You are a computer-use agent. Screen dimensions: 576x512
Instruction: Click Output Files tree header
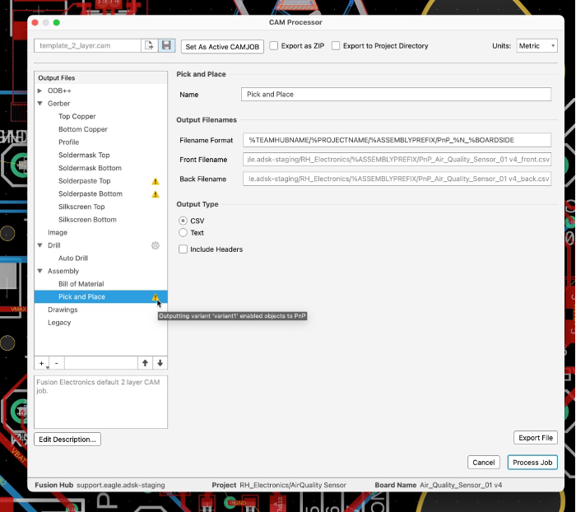[x=100, y=78]
